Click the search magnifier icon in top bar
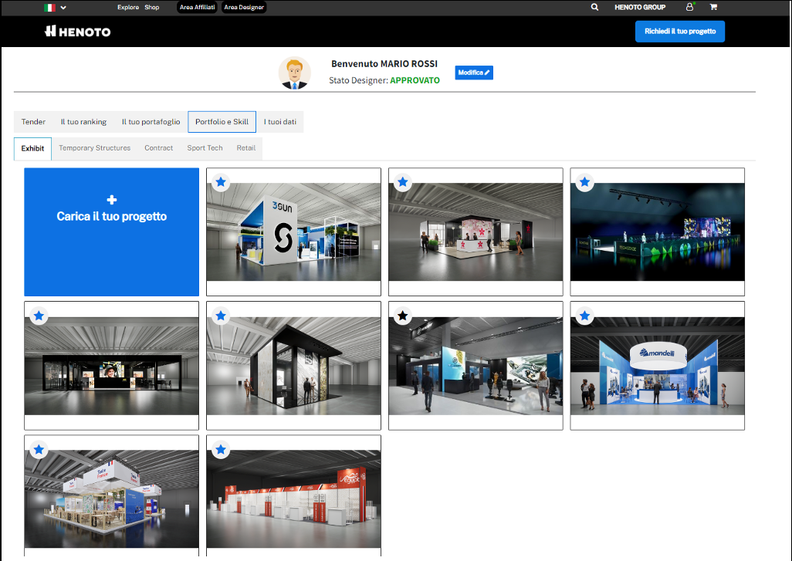This screenshot has height=561, width=792. [594, 7]
